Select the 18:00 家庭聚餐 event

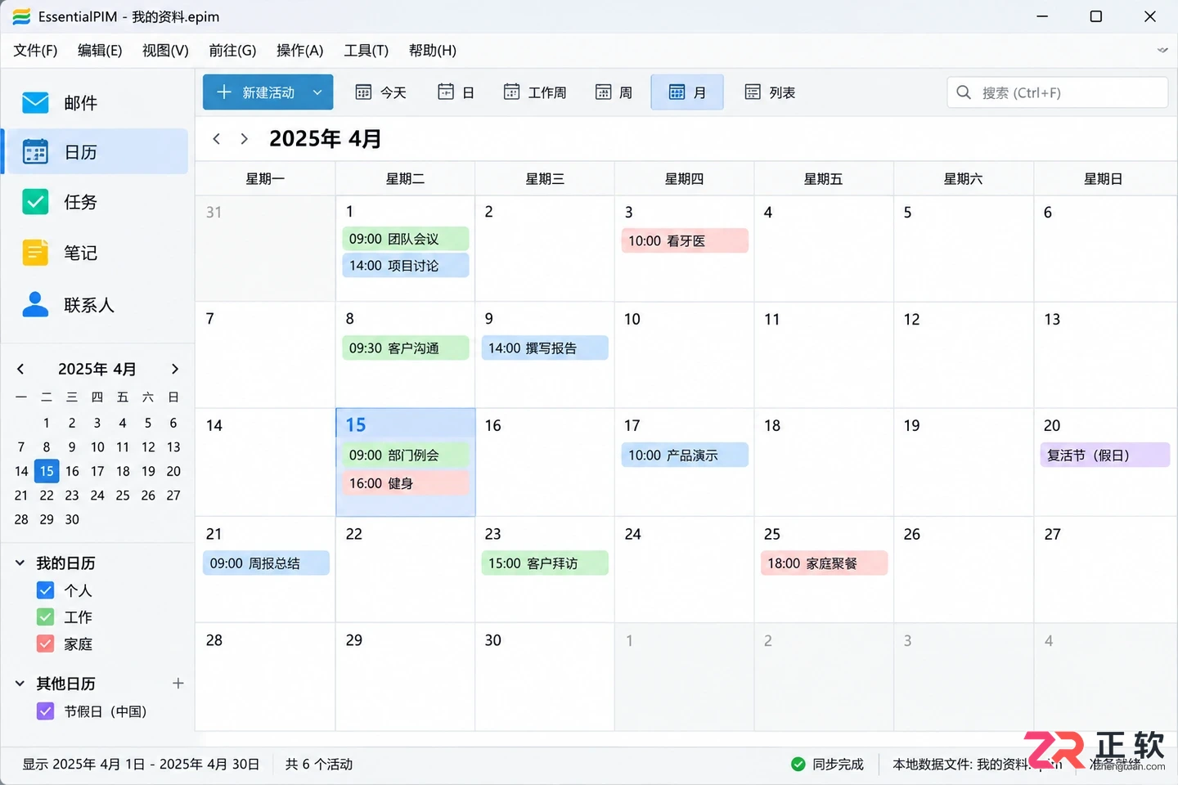click(x=824, y=563)
